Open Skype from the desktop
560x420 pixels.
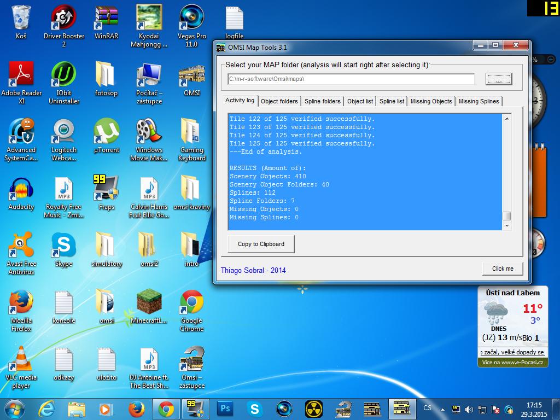tap(63, 247)
